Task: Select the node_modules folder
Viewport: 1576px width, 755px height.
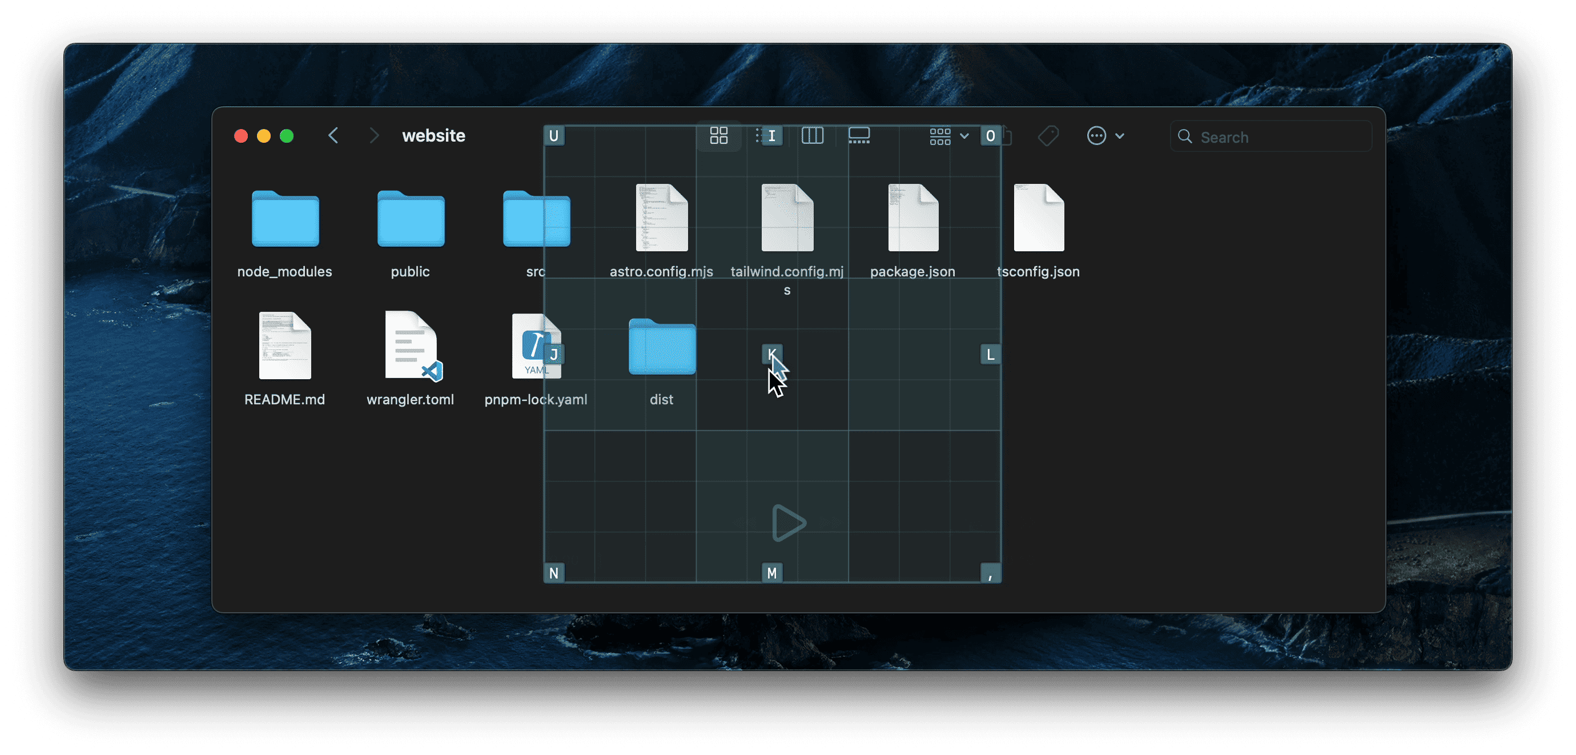Action: pyautogui.click(x=285, y=219)
